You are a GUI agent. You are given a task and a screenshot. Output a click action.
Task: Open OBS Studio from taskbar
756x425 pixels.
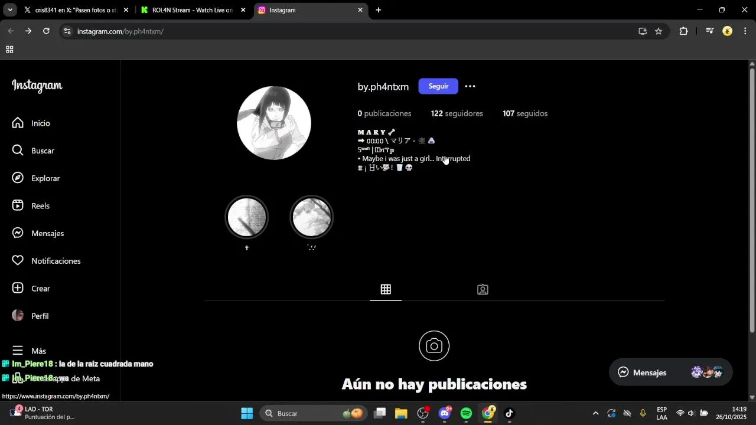(x=423, y=413)
